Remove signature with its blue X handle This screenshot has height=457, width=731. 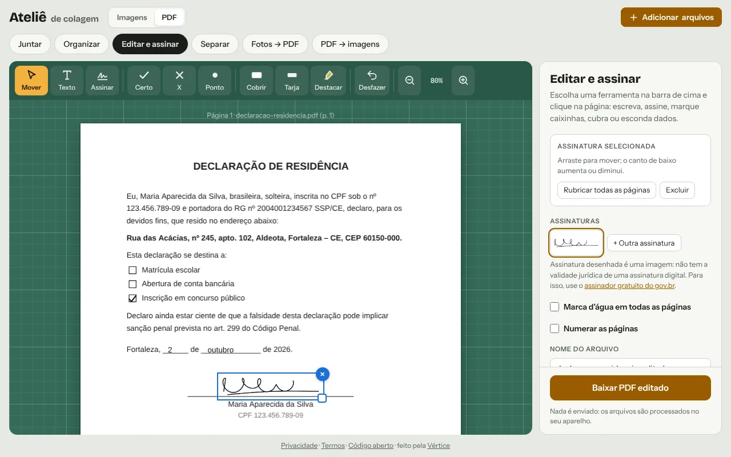[322, 374]
